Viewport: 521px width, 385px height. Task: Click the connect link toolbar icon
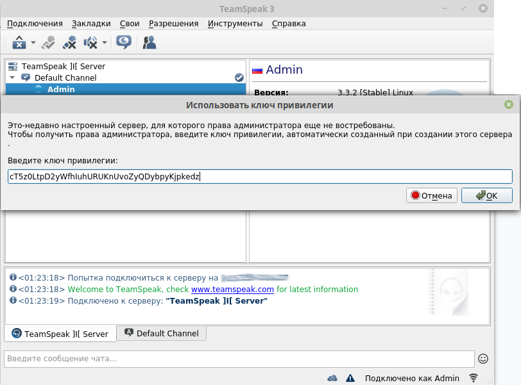(48, 42)
